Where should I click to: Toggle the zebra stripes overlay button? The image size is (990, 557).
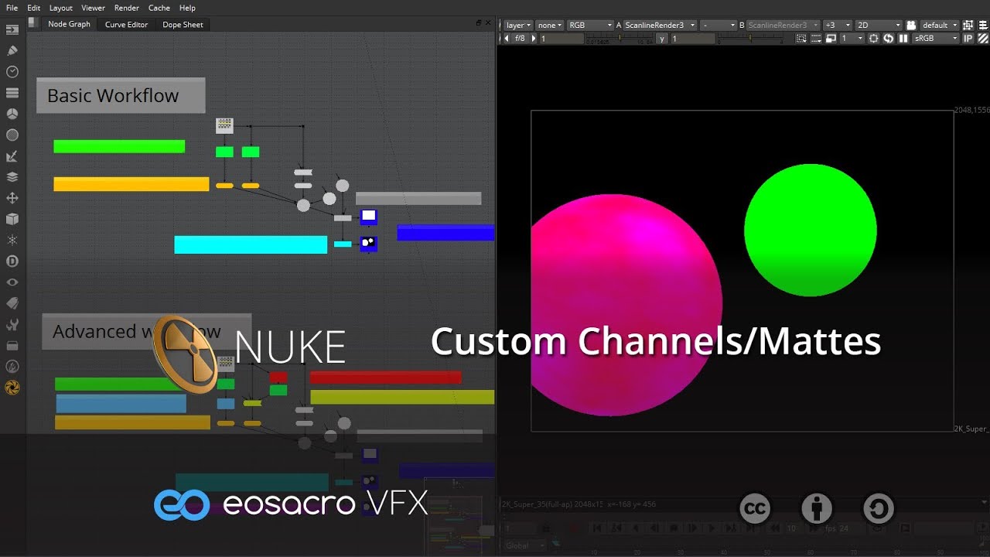(983, 38)
